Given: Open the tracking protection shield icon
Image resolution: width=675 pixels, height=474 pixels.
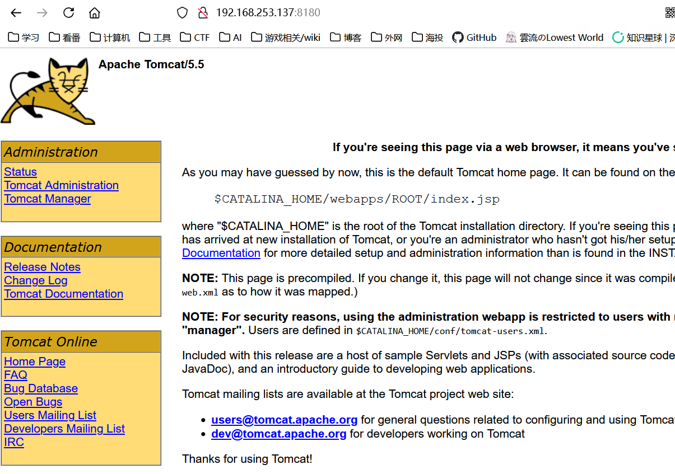Looking at the screenshot, I should [183, 13].
